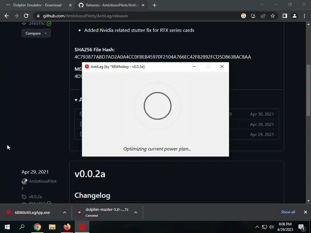Share this page via the share icon
Screen dimensions: 311x233
(263, 16)
